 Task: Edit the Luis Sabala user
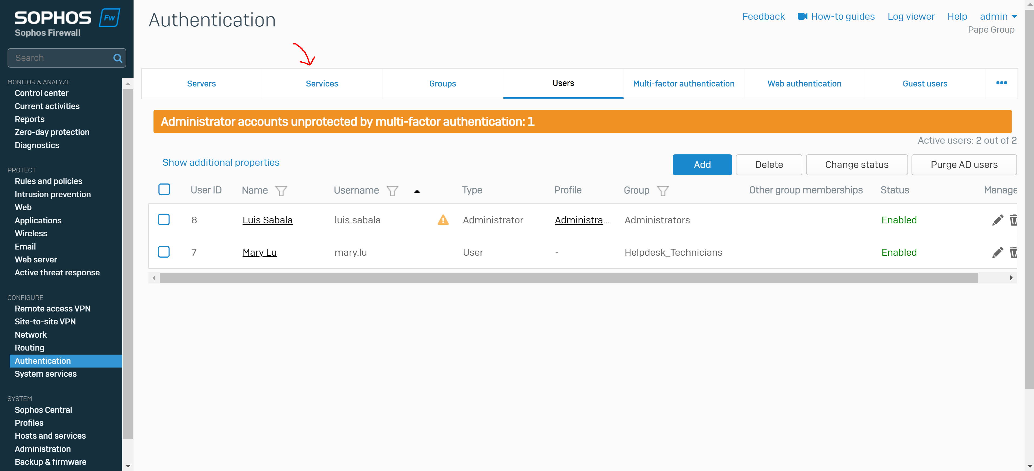(998, 220)
